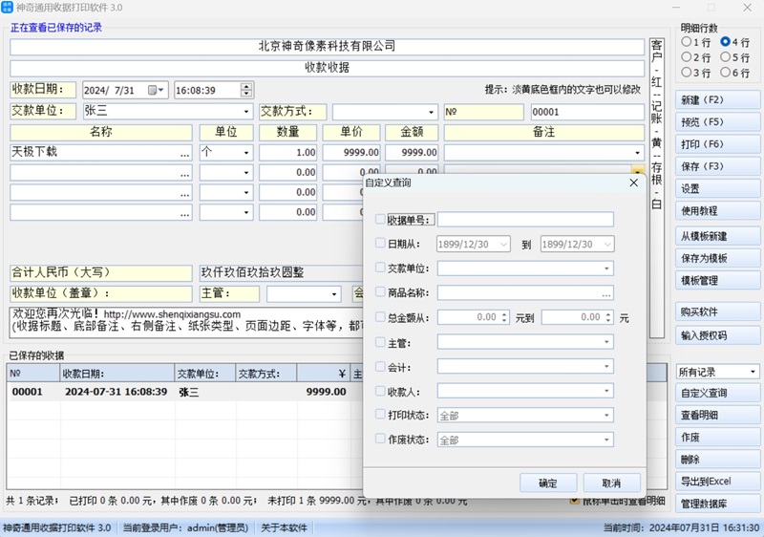The height and width of the screenshot is (537, 764).
Task: Open the calendar picker for 收款日期
Action: pyautogui.click(x=156, y=90)
